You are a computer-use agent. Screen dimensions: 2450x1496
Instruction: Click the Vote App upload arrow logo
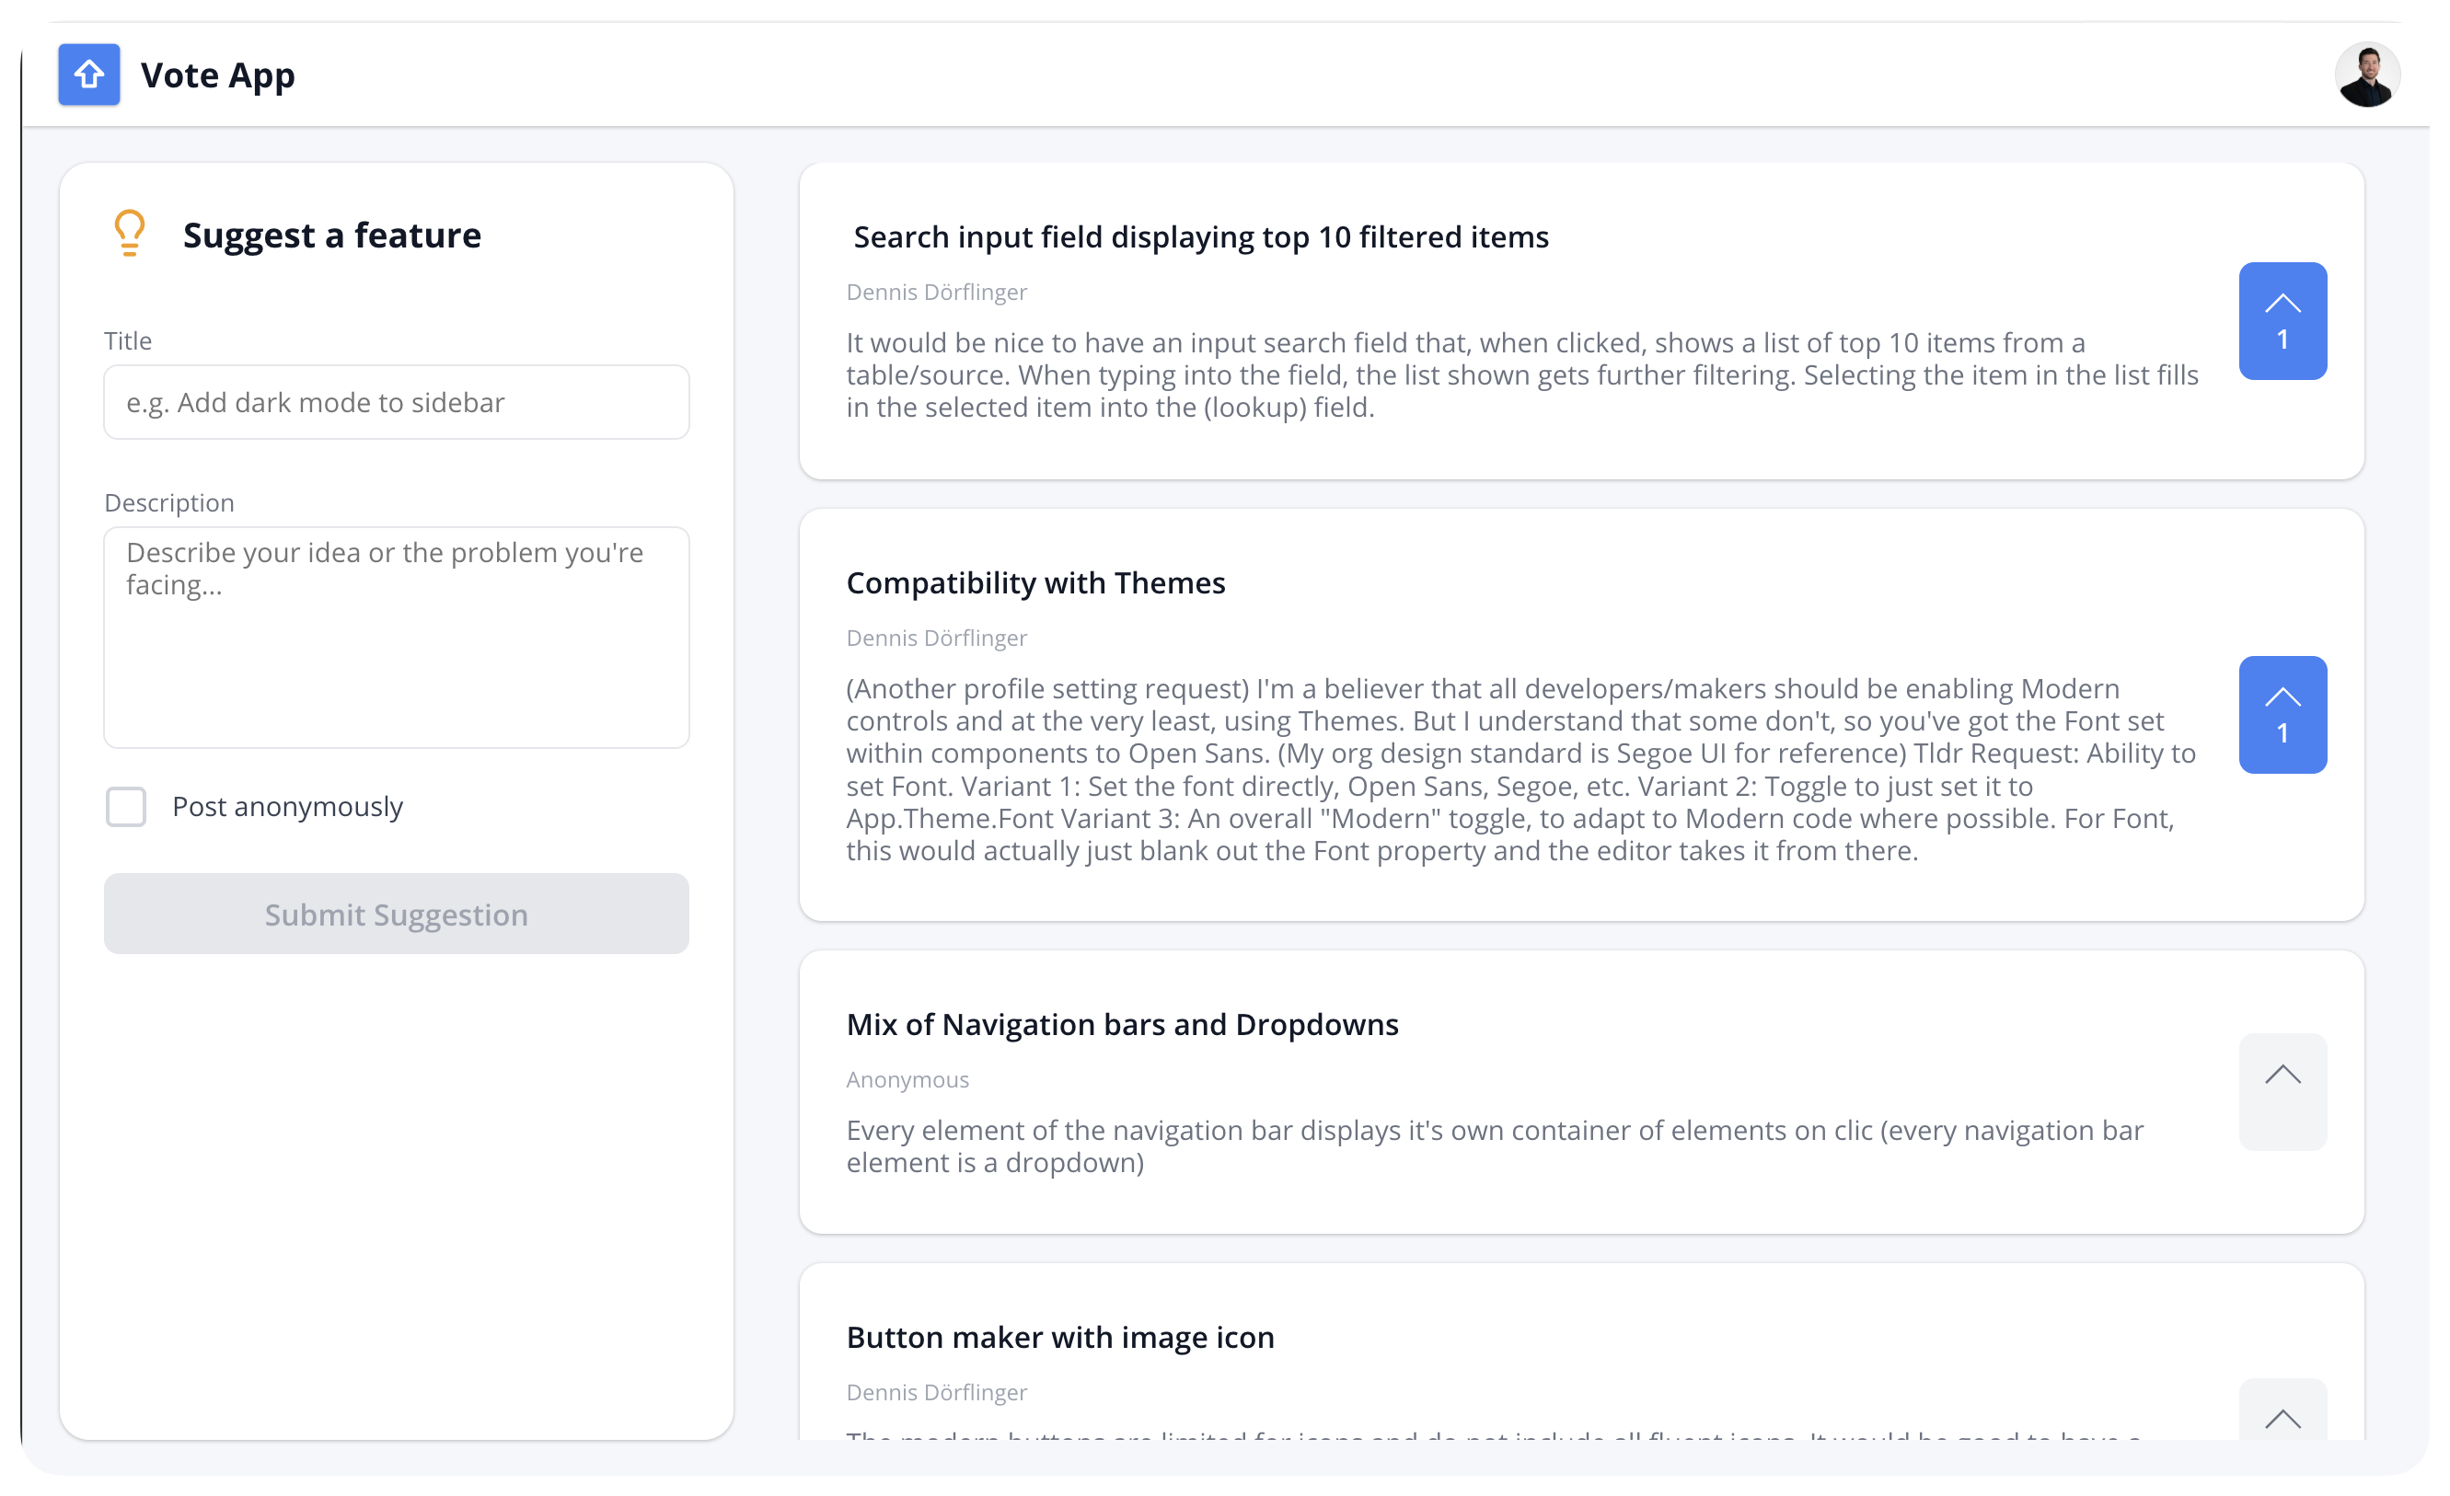[x=88, y=74]
